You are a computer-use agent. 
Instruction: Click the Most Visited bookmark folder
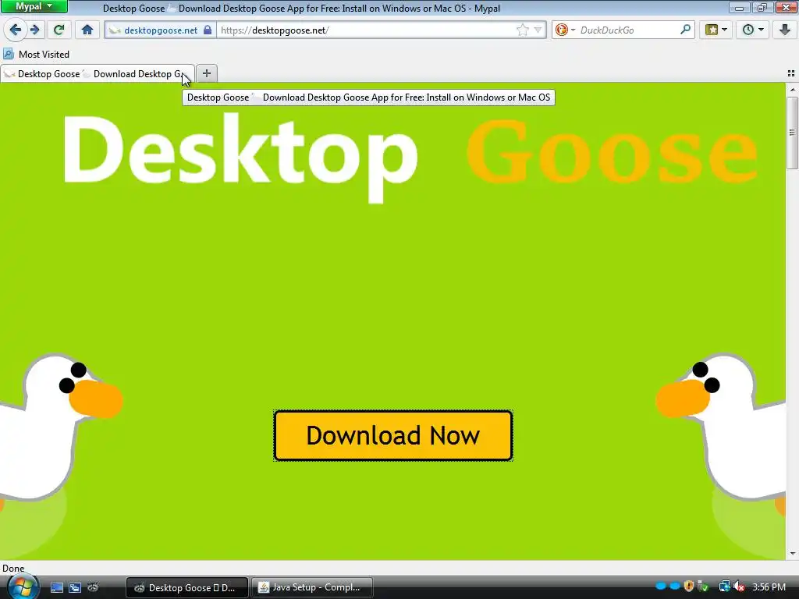pos(36,54)
